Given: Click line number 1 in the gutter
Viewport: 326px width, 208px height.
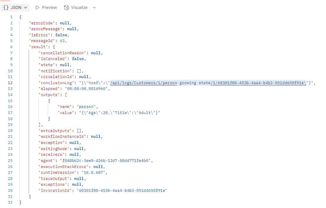Looking at the screenshot, I should [x=11, y=17].
